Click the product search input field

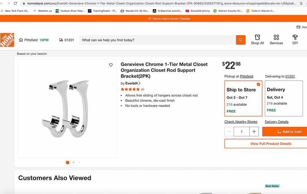(157, 40)
